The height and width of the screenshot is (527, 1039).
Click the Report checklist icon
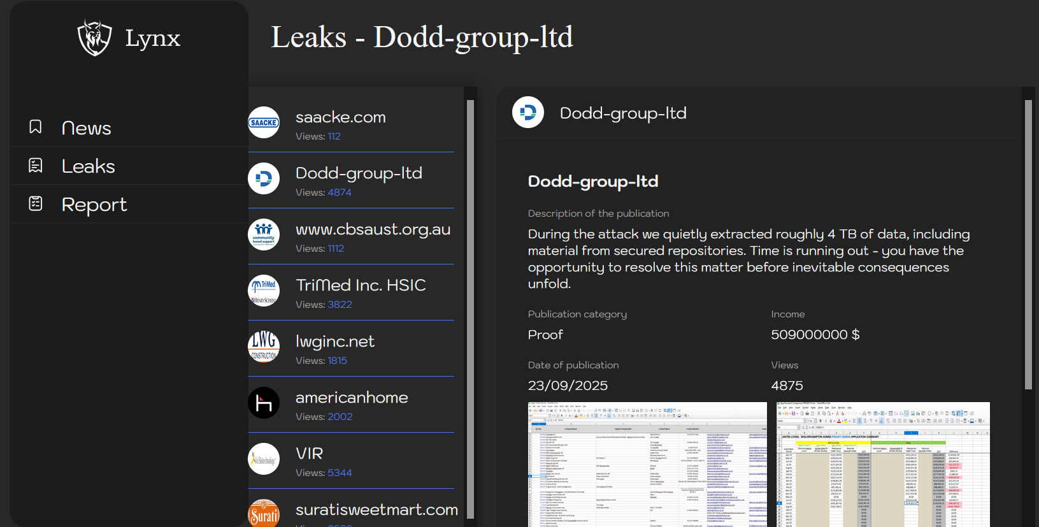click(x=36, y=203)
